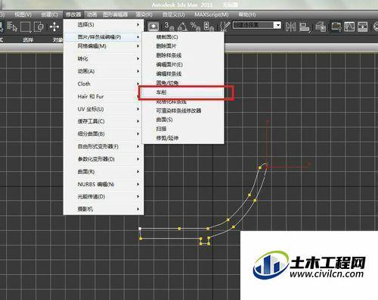
Task: Expand the 转化 submenu
Action: pos(104,58)
